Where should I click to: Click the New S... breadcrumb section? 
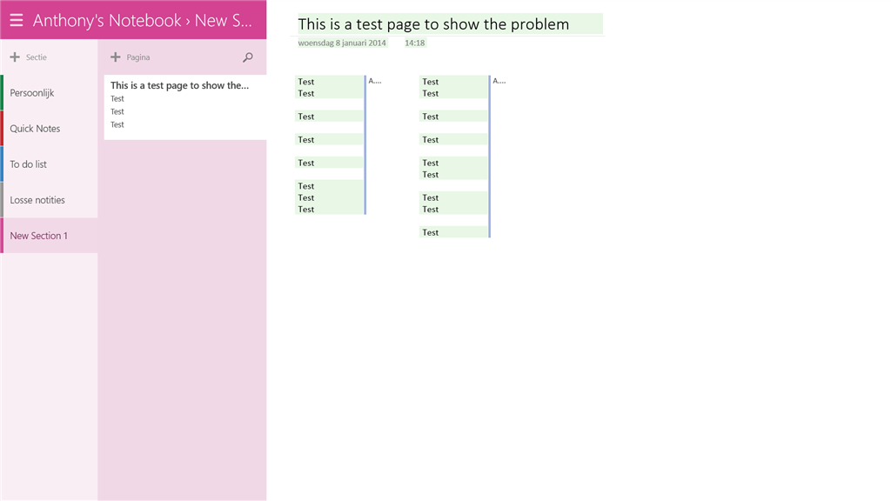pos(223,21)
